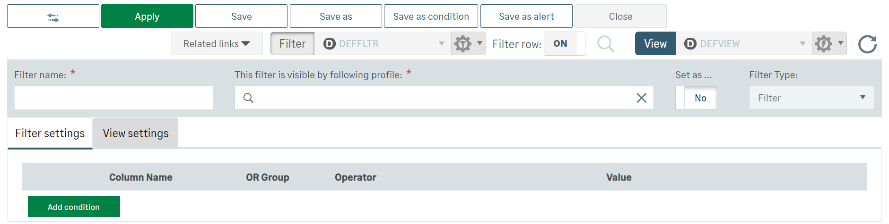Clear the profile field with X icon

641,98
